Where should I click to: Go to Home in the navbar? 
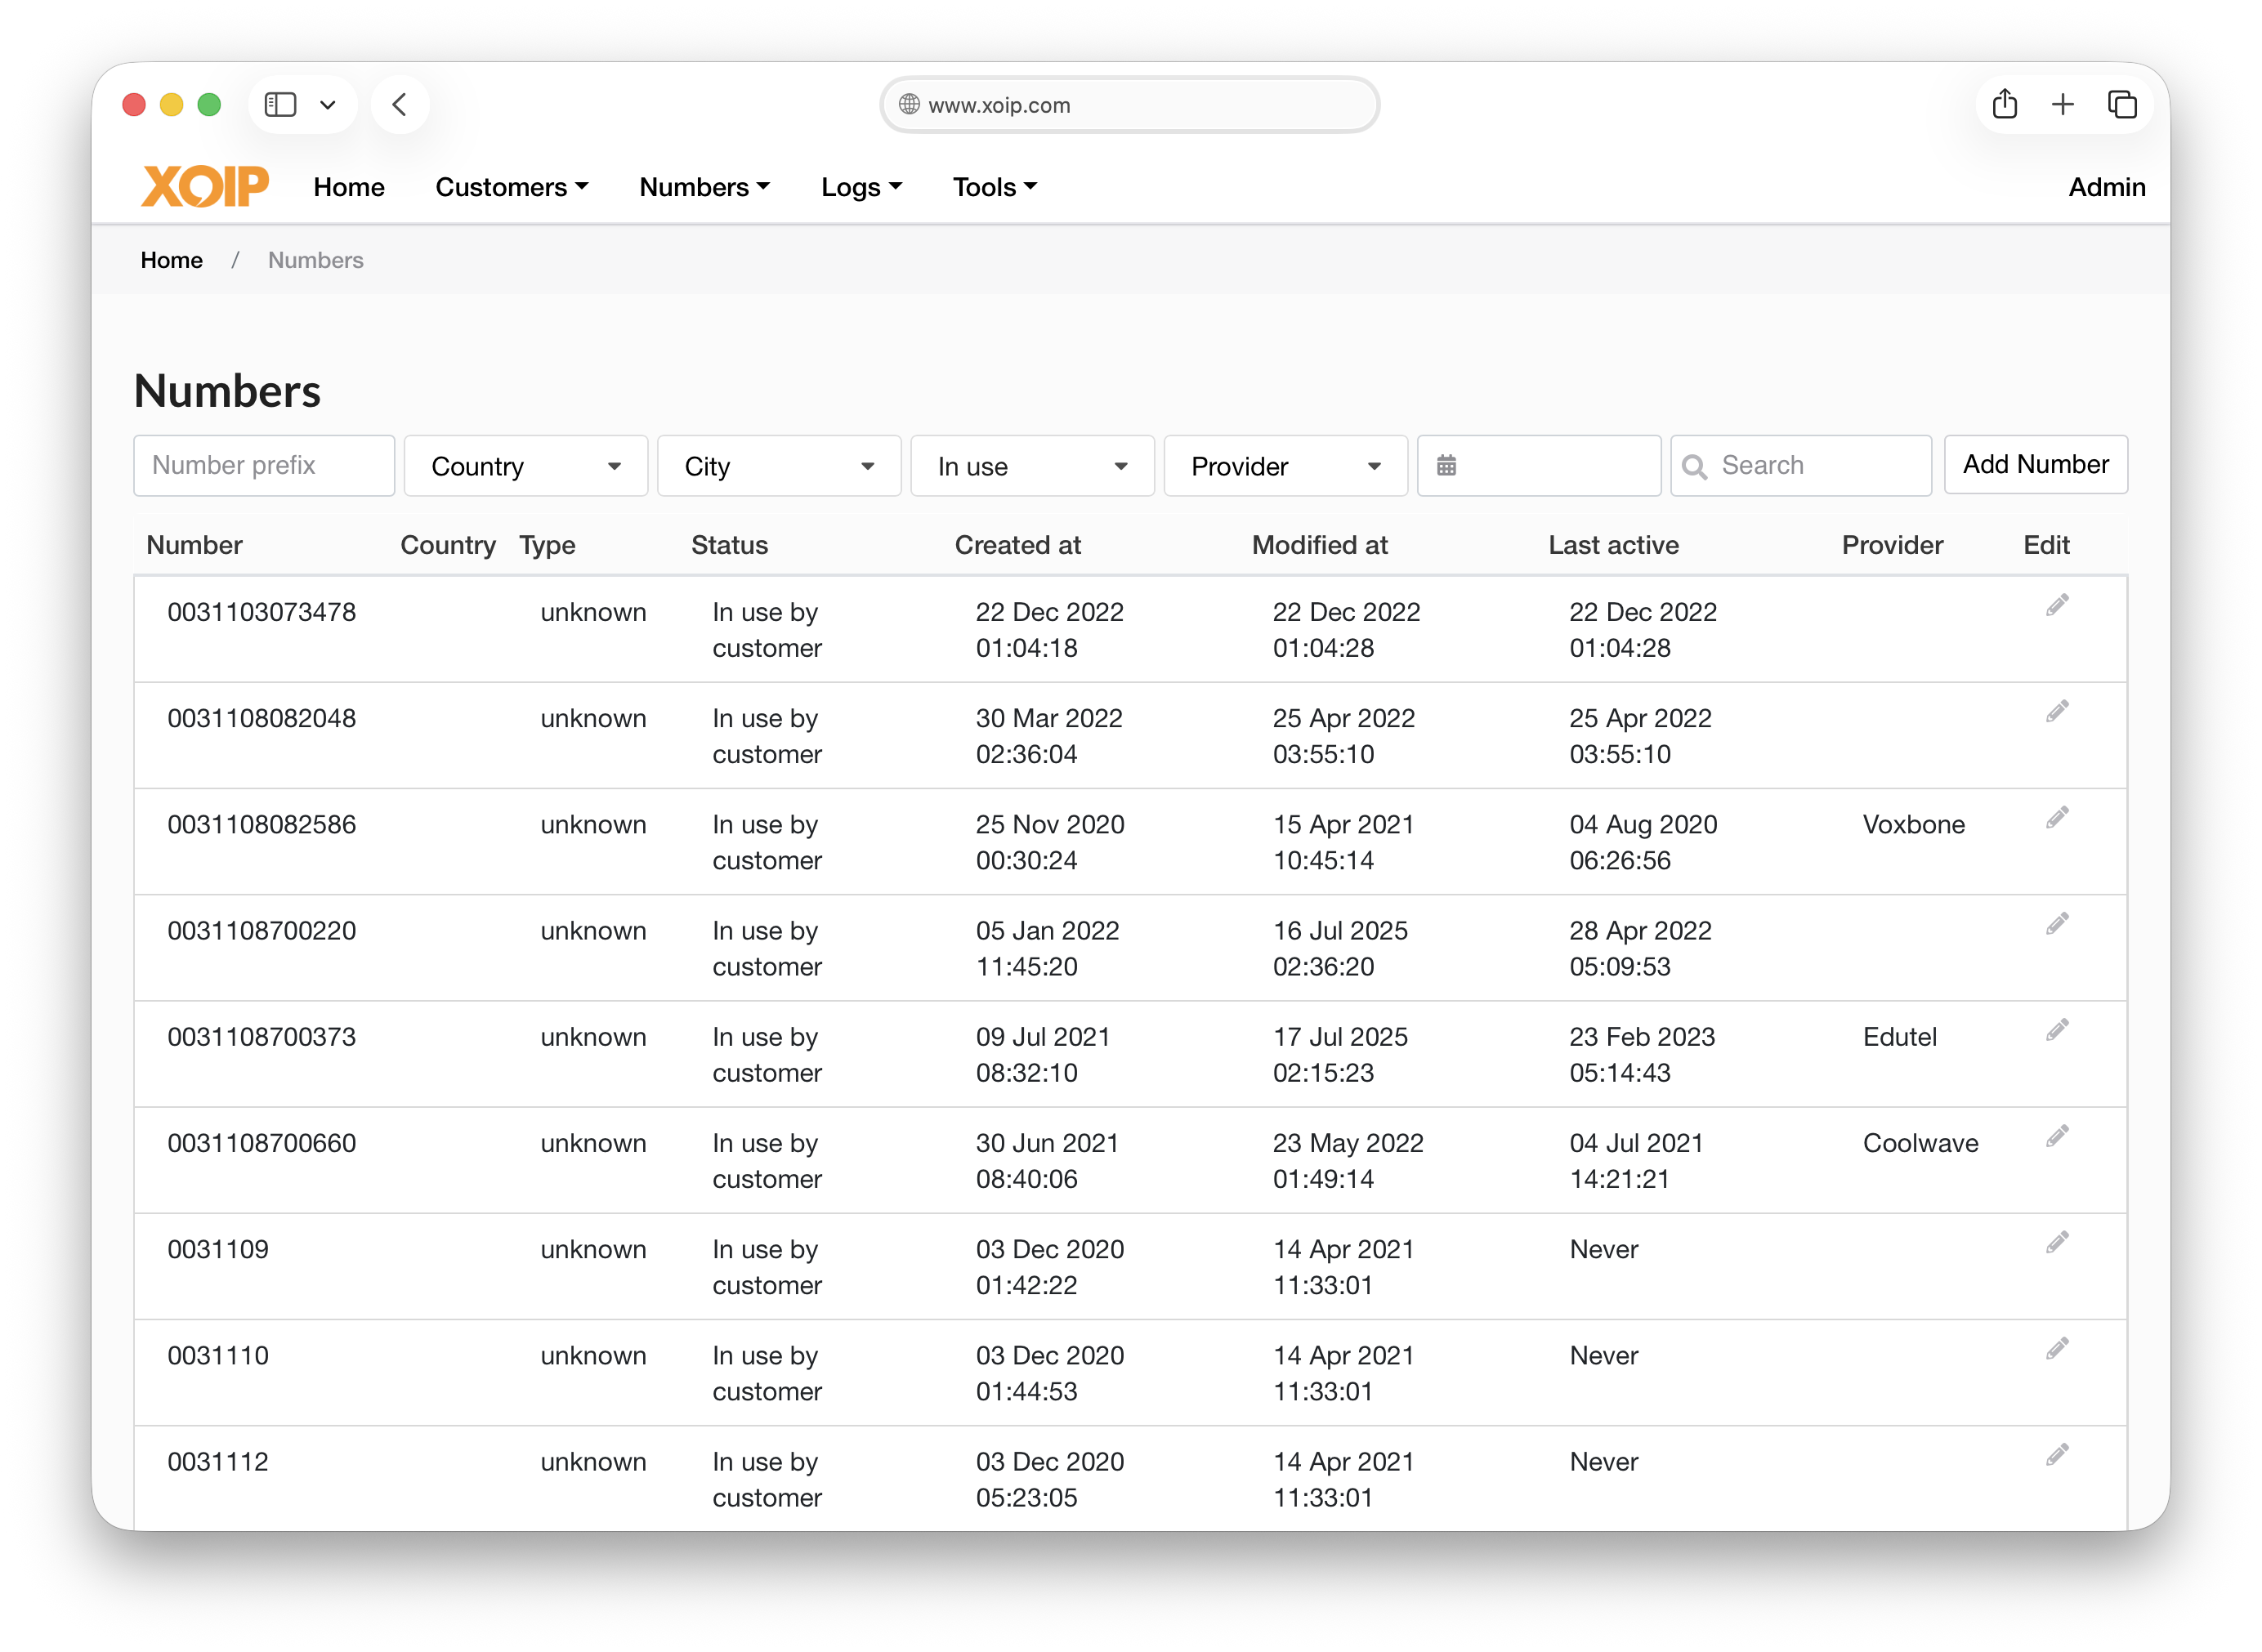point(349,187)
